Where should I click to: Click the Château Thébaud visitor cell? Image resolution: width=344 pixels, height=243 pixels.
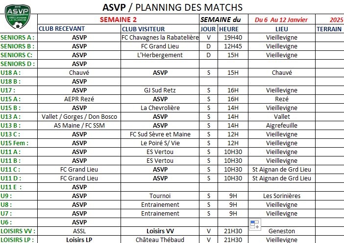[x=160, y=240]
